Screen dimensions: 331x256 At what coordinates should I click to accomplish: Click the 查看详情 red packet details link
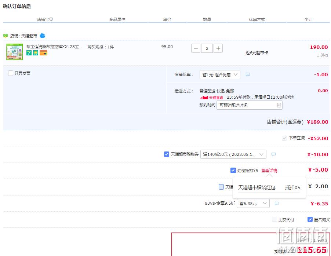pos(269,171)
